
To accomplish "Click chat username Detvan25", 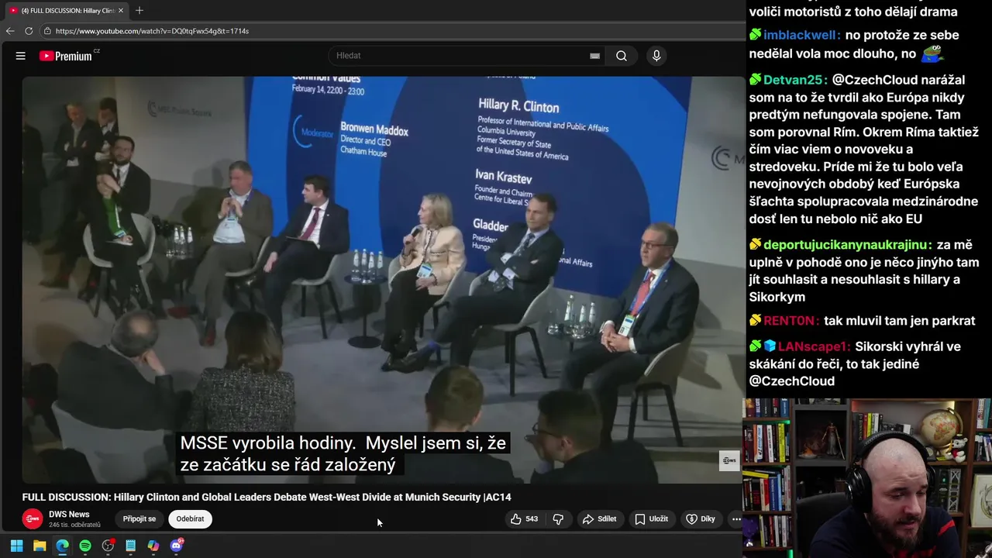I will pyautogui.click(x=795, y=80).
